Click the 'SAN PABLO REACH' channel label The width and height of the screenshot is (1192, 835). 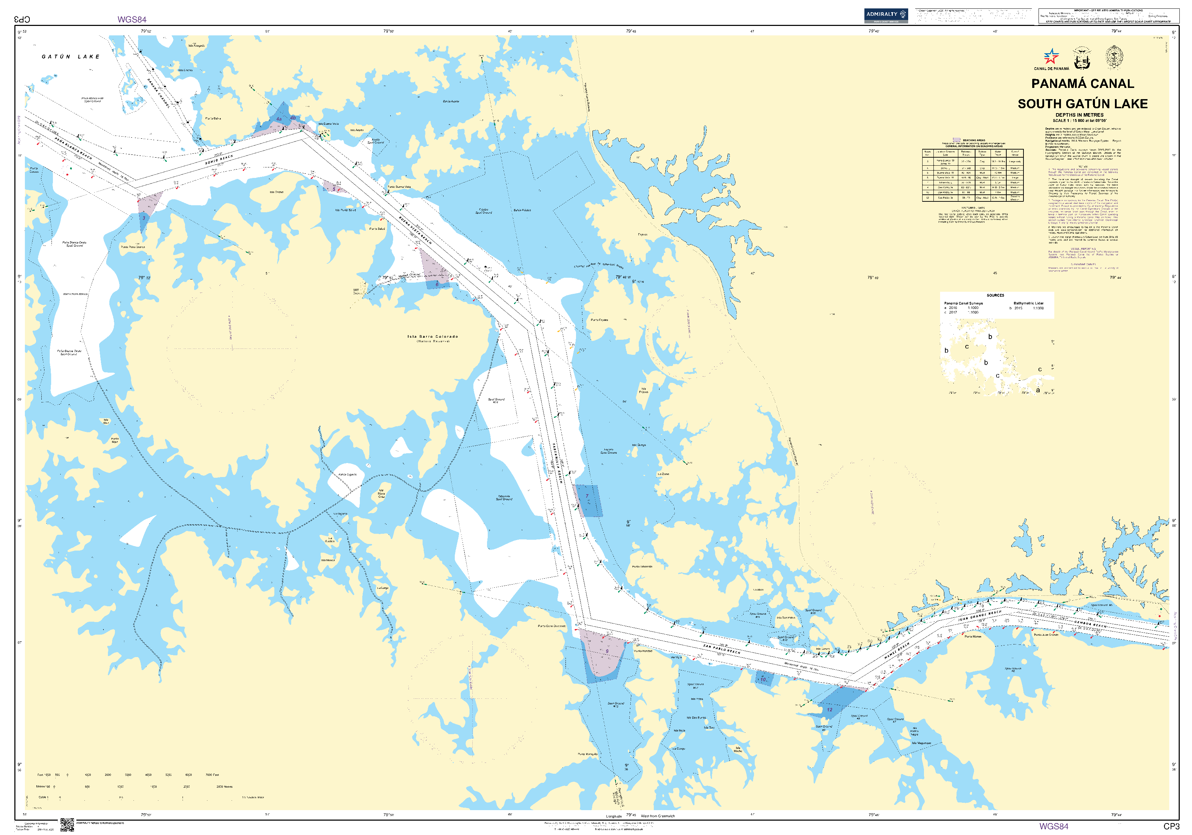coord(722,649)
